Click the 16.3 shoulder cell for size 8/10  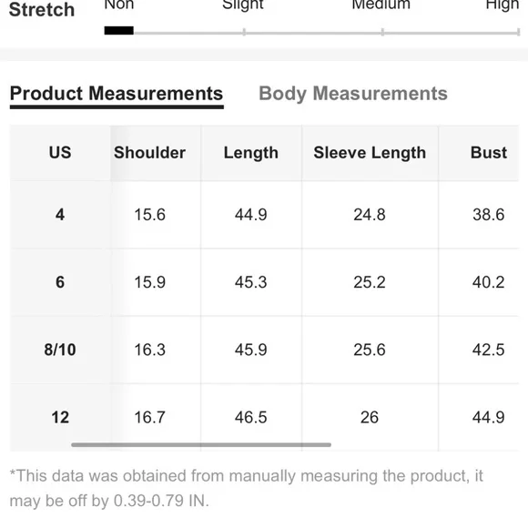149,350
